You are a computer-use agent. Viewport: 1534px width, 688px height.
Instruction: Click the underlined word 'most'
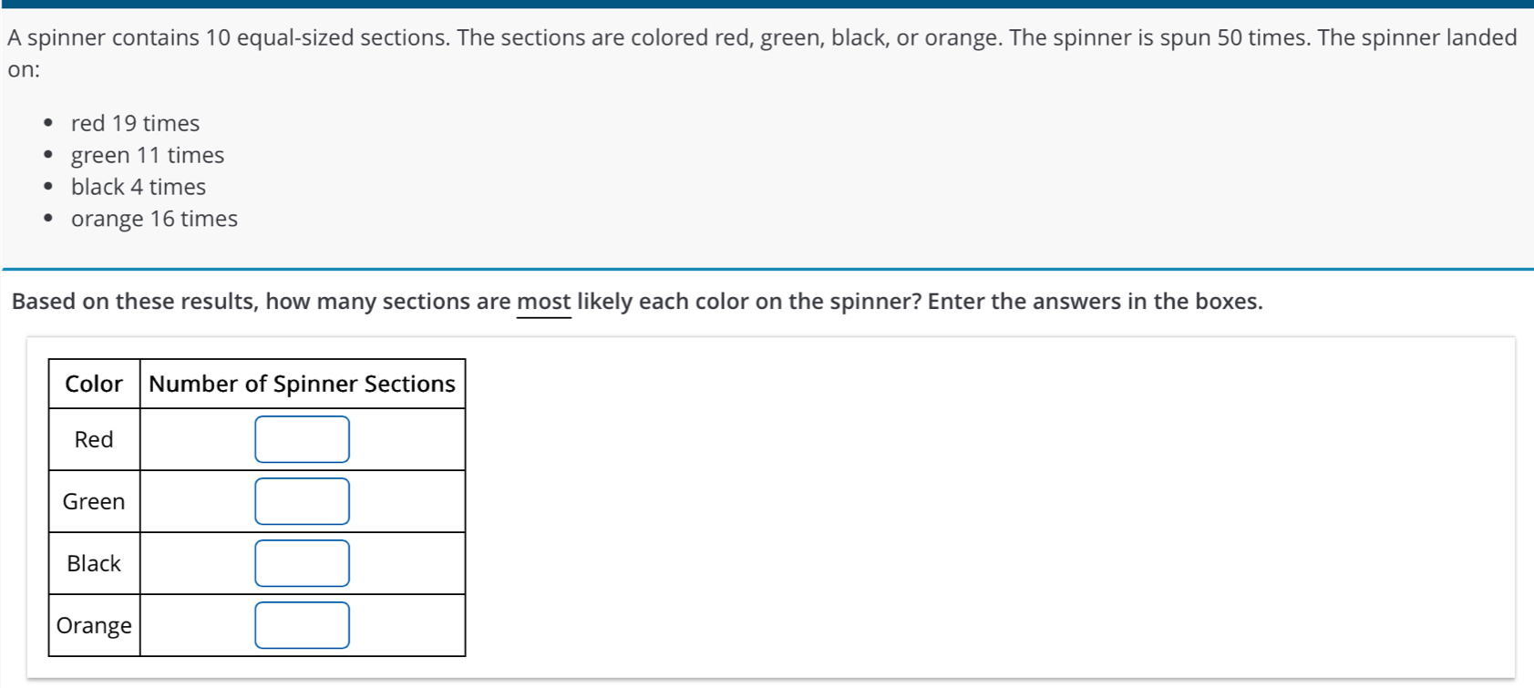pyautogui.click(x=543, y=302)
